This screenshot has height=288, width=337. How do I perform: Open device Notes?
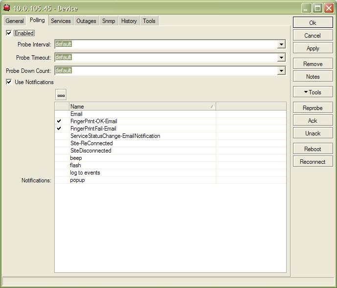click(313, 76)
